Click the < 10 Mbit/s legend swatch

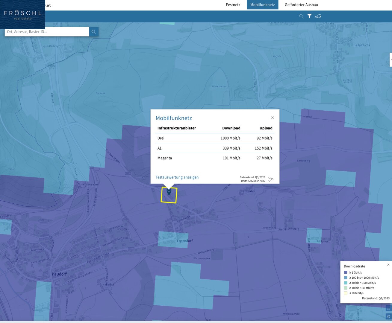[x=346, y=293]
